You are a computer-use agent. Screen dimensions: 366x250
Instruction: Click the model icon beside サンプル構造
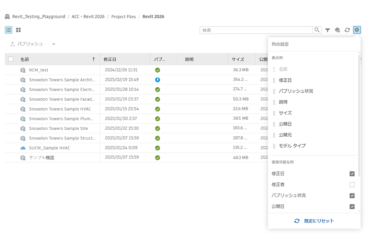(23, 158)
